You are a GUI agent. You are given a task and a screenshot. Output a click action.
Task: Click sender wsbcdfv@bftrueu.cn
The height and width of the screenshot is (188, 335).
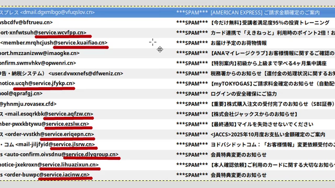pos(26,22)
